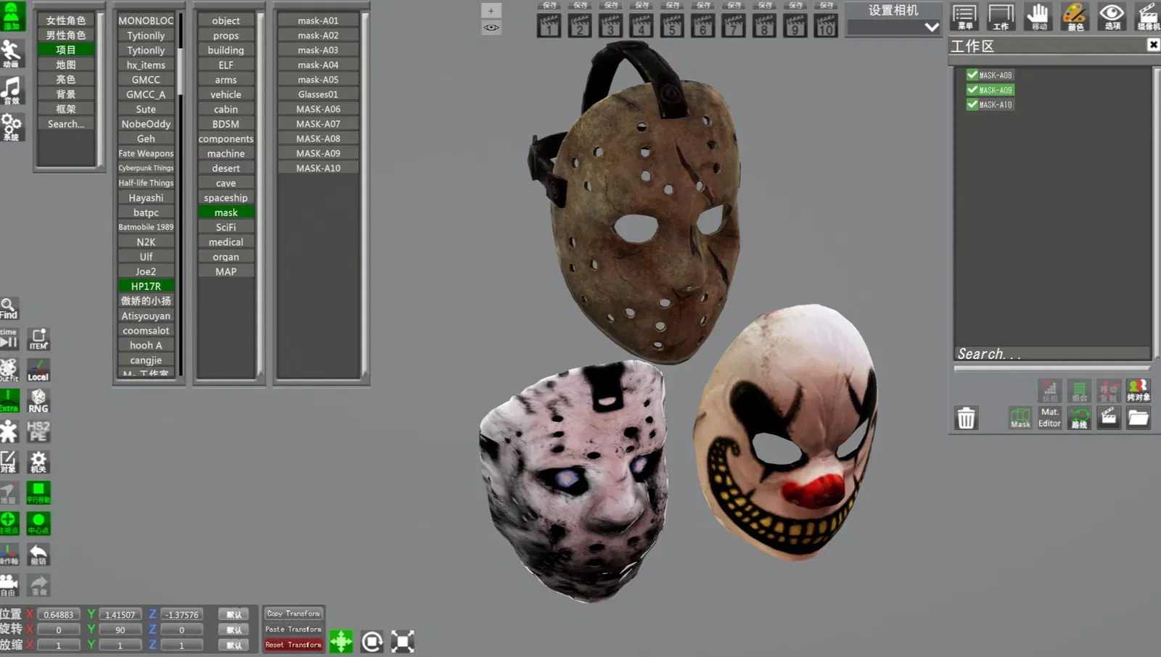Click the 撤销 undo arrow icon
Viewport: 1161px width, 657px height.
38,555
